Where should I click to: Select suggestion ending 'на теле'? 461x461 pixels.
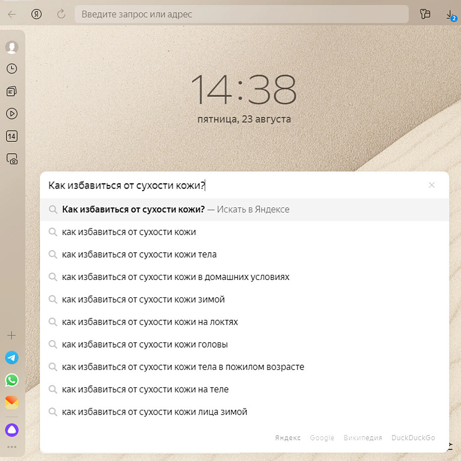pos(244,389)
